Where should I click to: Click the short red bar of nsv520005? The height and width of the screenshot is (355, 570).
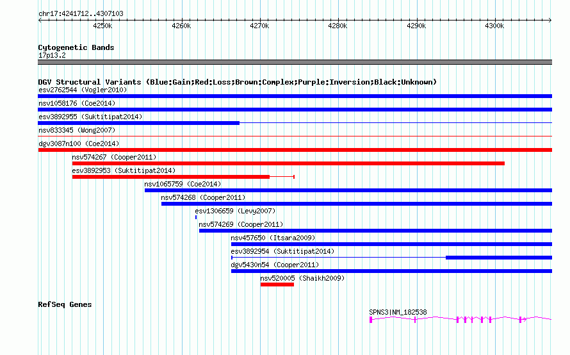click(277, 285)
